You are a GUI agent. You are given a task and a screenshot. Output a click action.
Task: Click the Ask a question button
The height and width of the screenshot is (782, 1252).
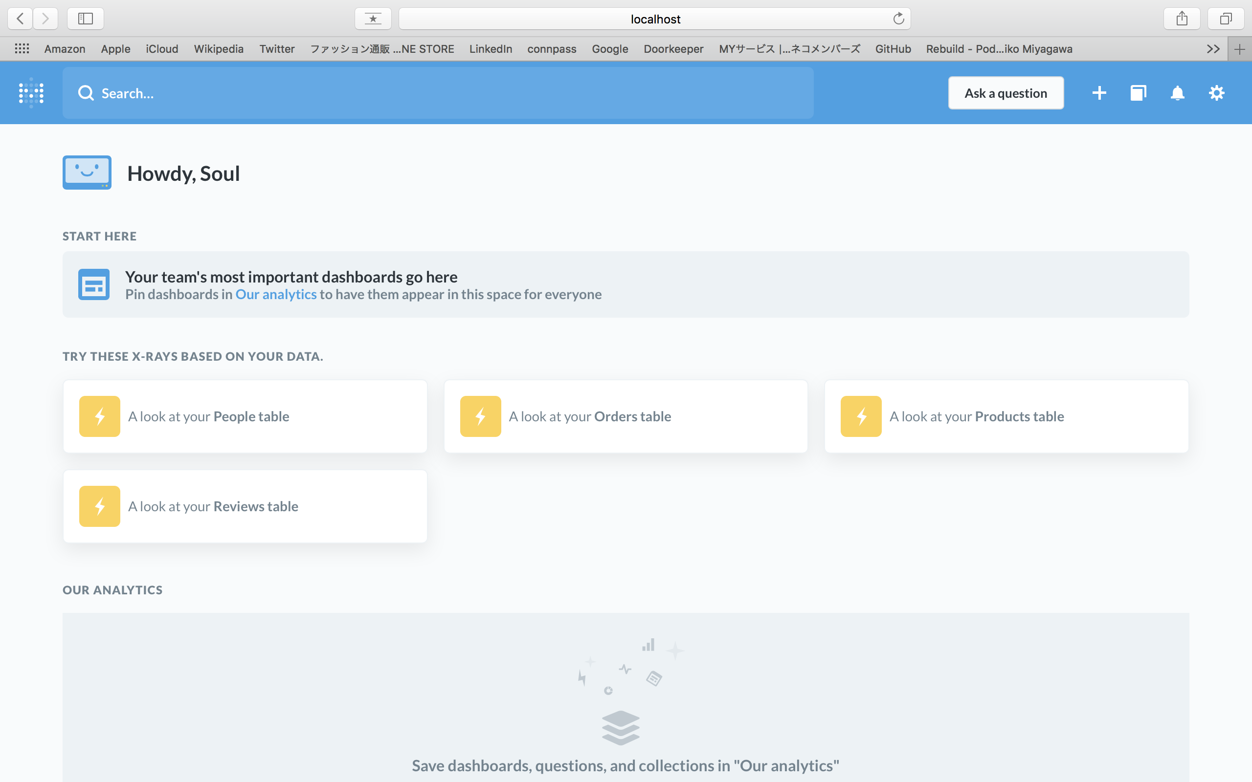pyautogui.click(x=1005, y=93)
